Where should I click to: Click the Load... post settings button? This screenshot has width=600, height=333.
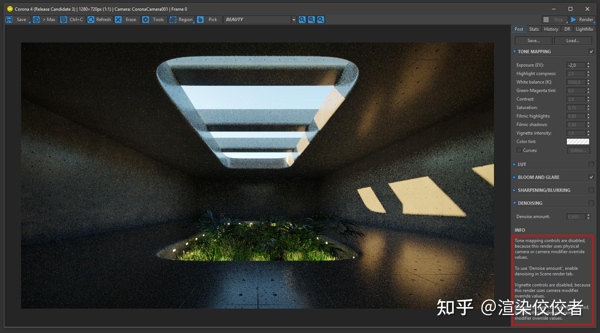coord(573,41)
